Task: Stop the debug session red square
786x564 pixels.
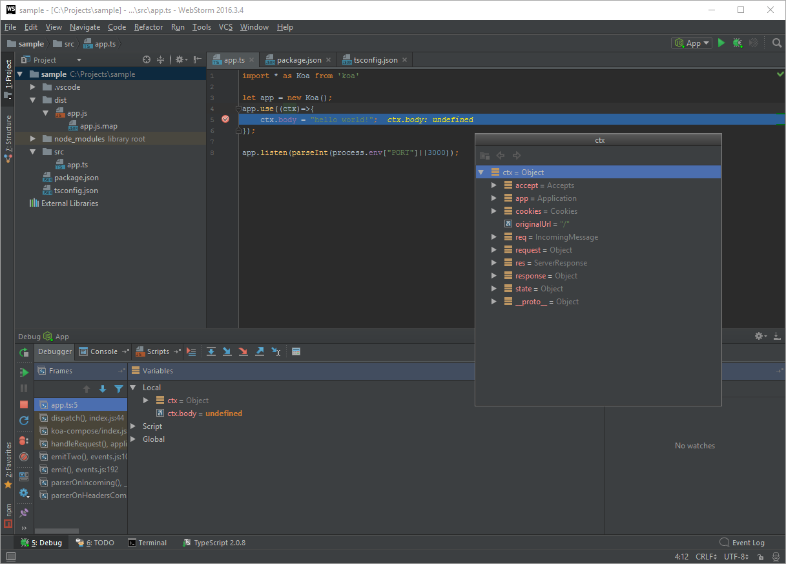Action: coord(24,404)
